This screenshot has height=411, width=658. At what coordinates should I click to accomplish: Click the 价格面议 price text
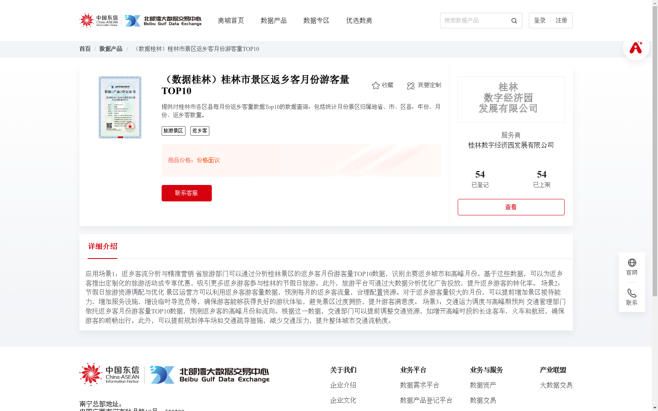coord(208,160)
